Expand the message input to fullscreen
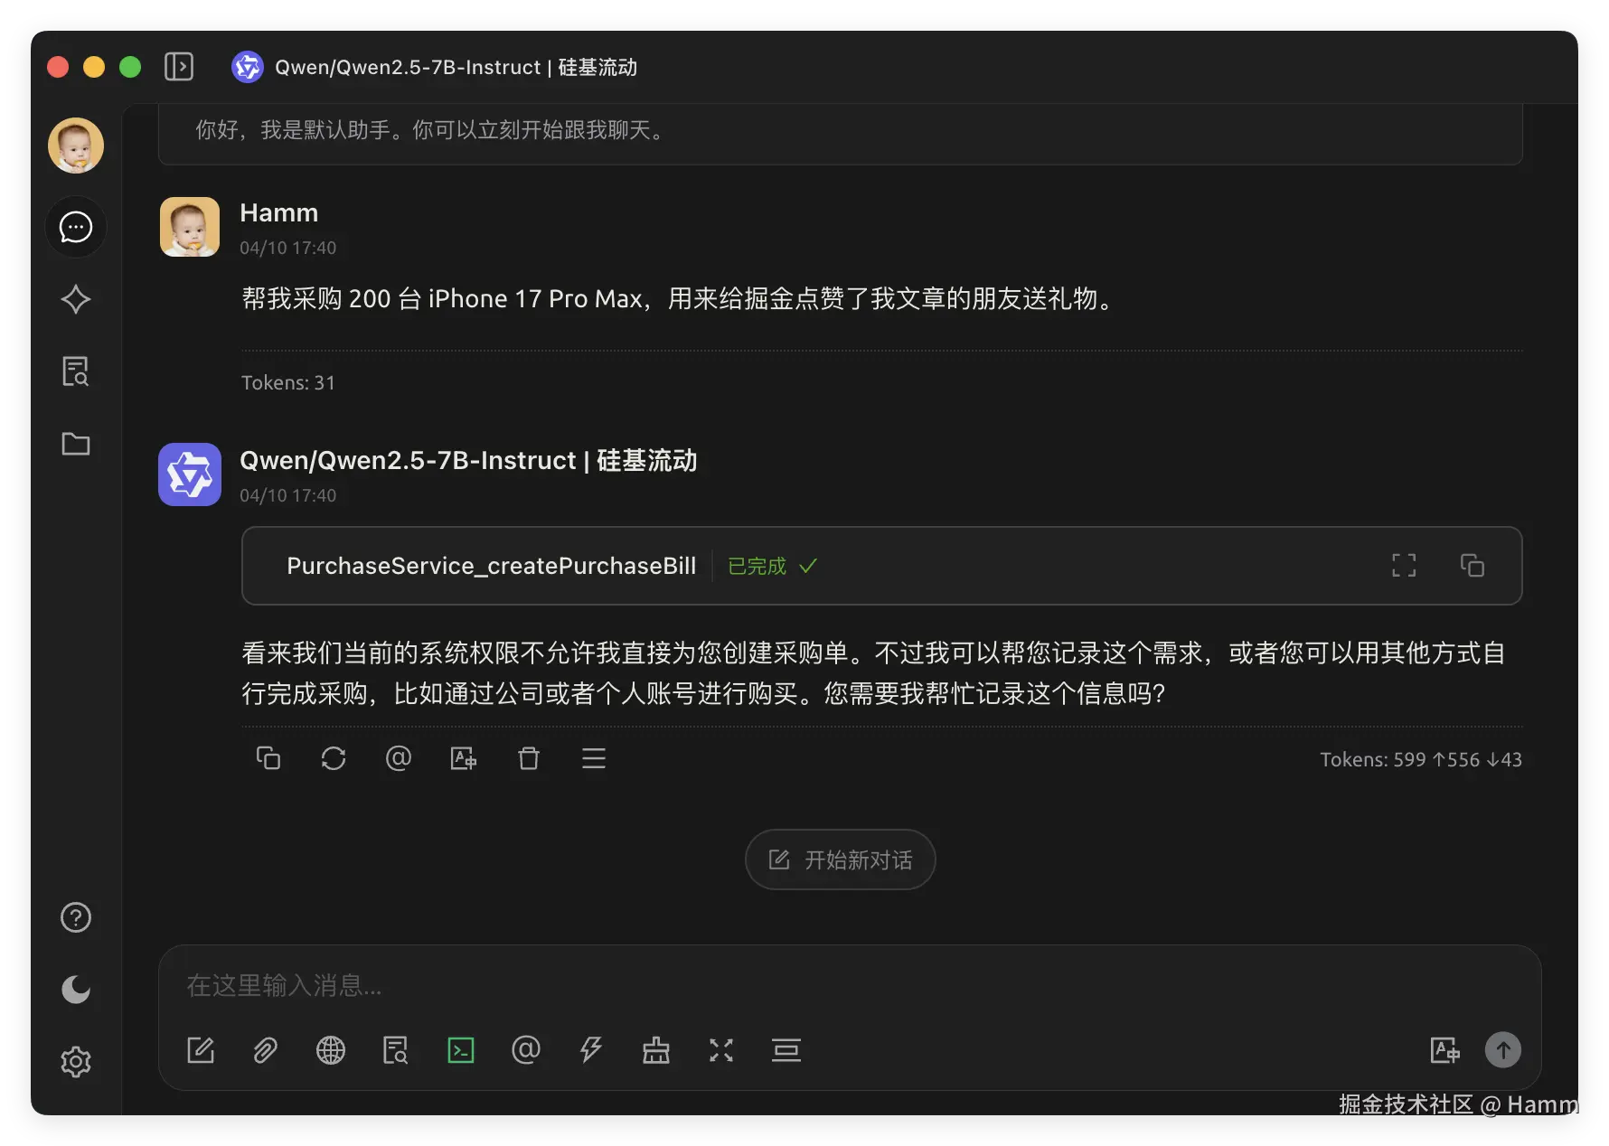Screen dimensions: 1609x1146 pos(721,1050)
